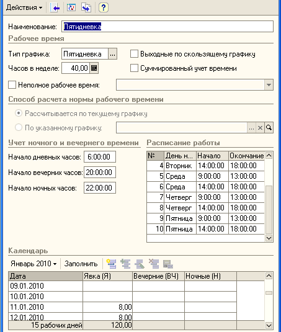Click the № column header in schedule
This screenshot has width=281, height=332.
tap(155, 156)
